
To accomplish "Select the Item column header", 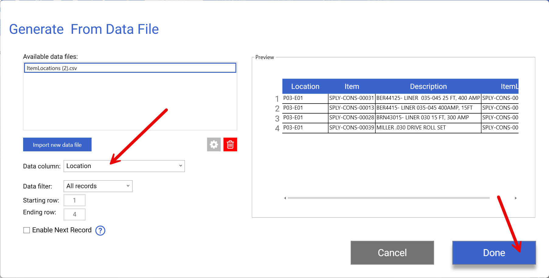I will pyautogui.click(x=352, y=86).
